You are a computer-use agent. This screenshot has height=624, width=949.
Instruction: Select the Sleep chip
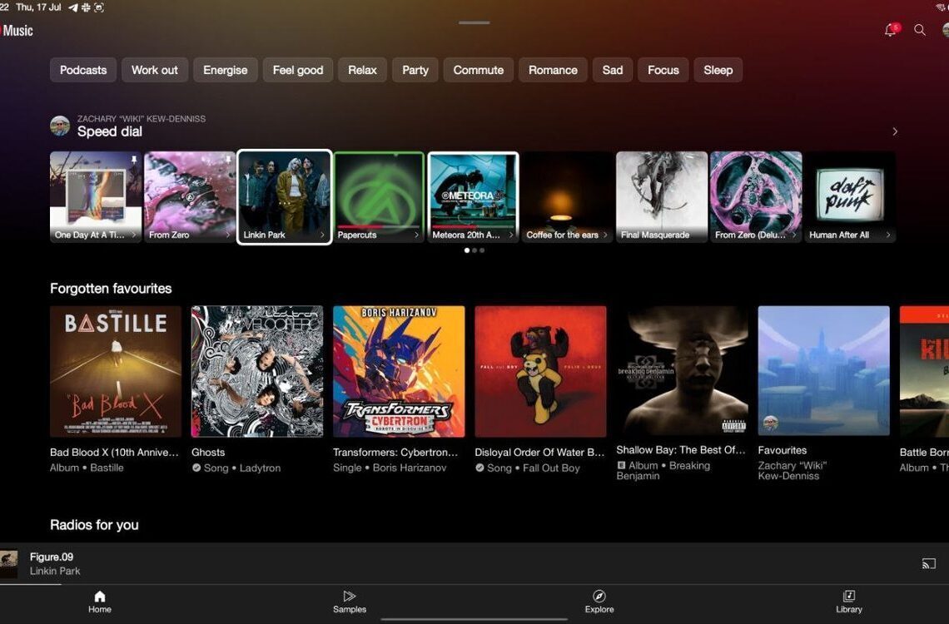tap(718, 70)
